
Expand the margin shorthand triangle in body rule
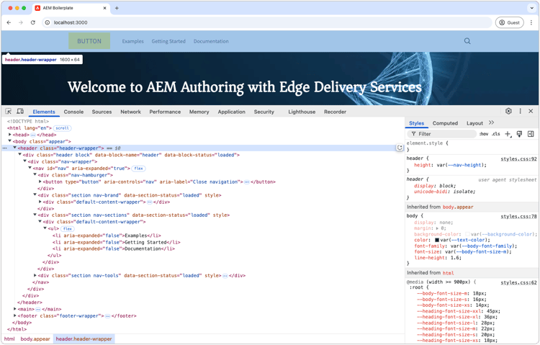pyautogui.click(x=437, y=228)
